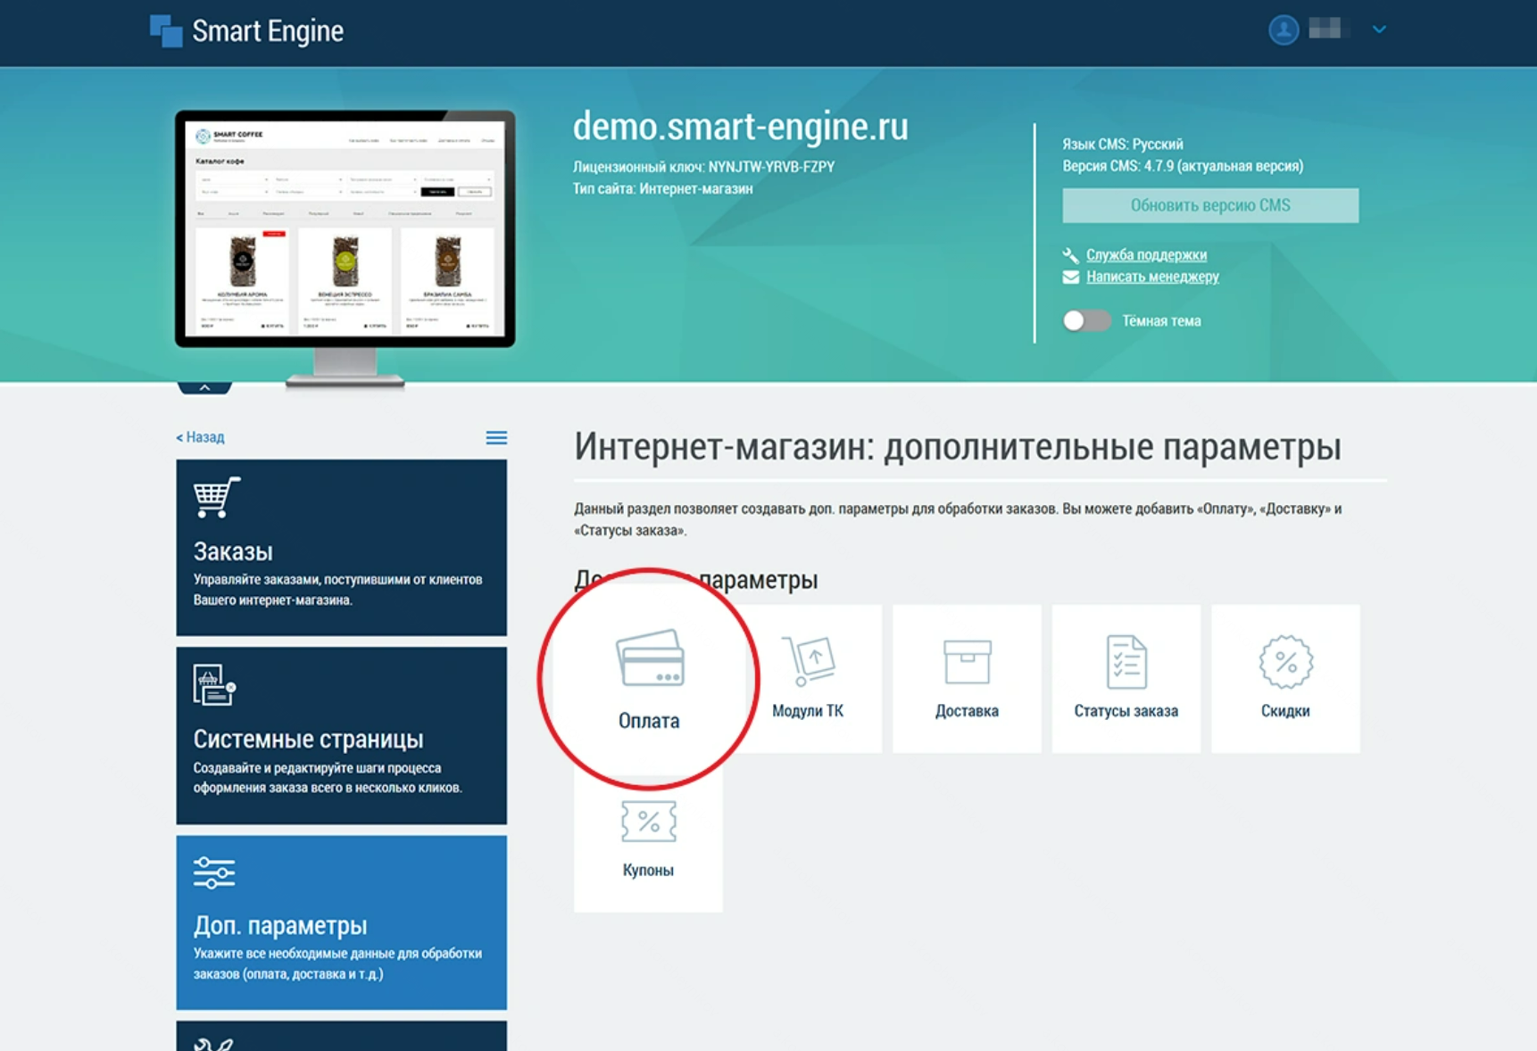This screenshot has height=1051, width=1537.
Task: Open the sidebar hamburger menu
Action: pyautogui.click(x=496, y=437)
